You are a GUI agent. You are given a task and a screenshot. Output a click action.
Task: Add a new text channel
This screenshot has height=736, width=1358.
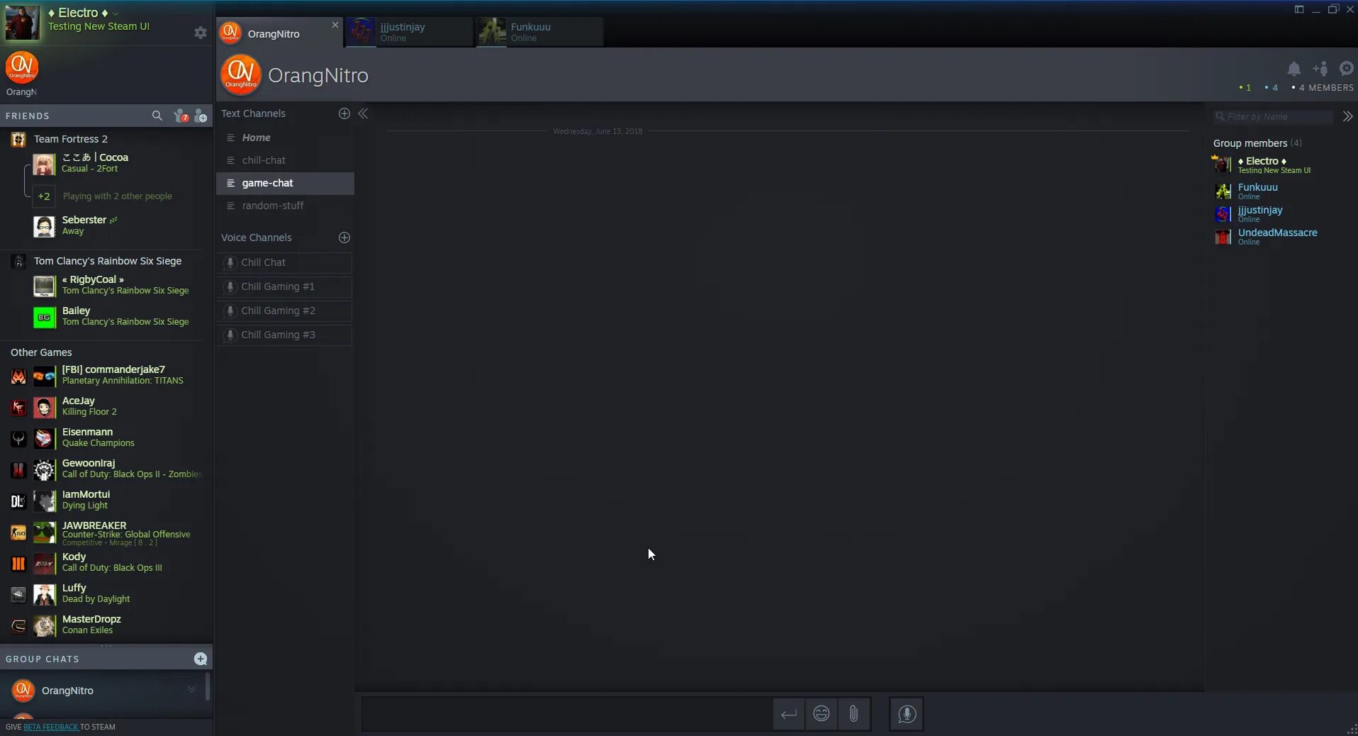pyautogui.click(x=344, y=113)
